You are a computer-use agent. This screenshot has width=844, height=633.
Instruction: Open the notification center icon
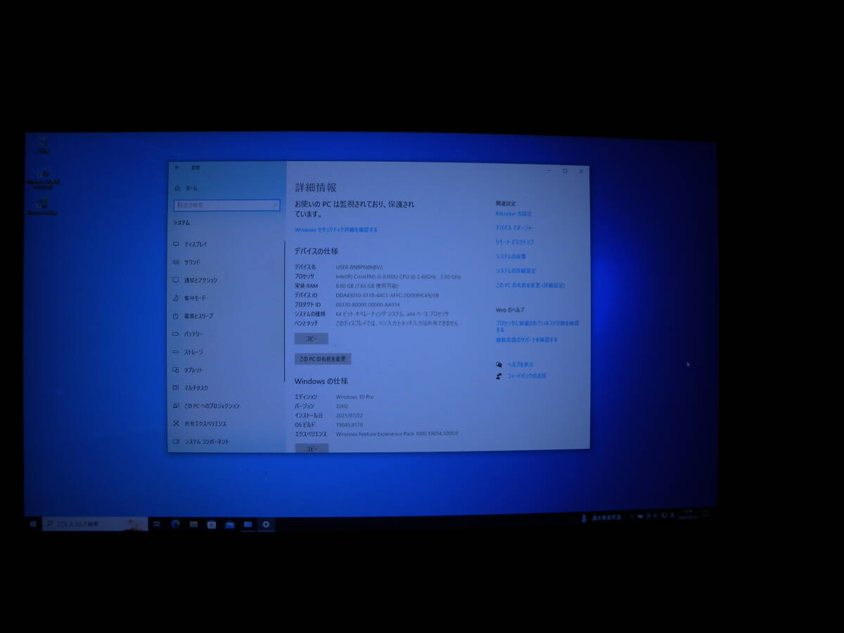[x=706, y=514]
